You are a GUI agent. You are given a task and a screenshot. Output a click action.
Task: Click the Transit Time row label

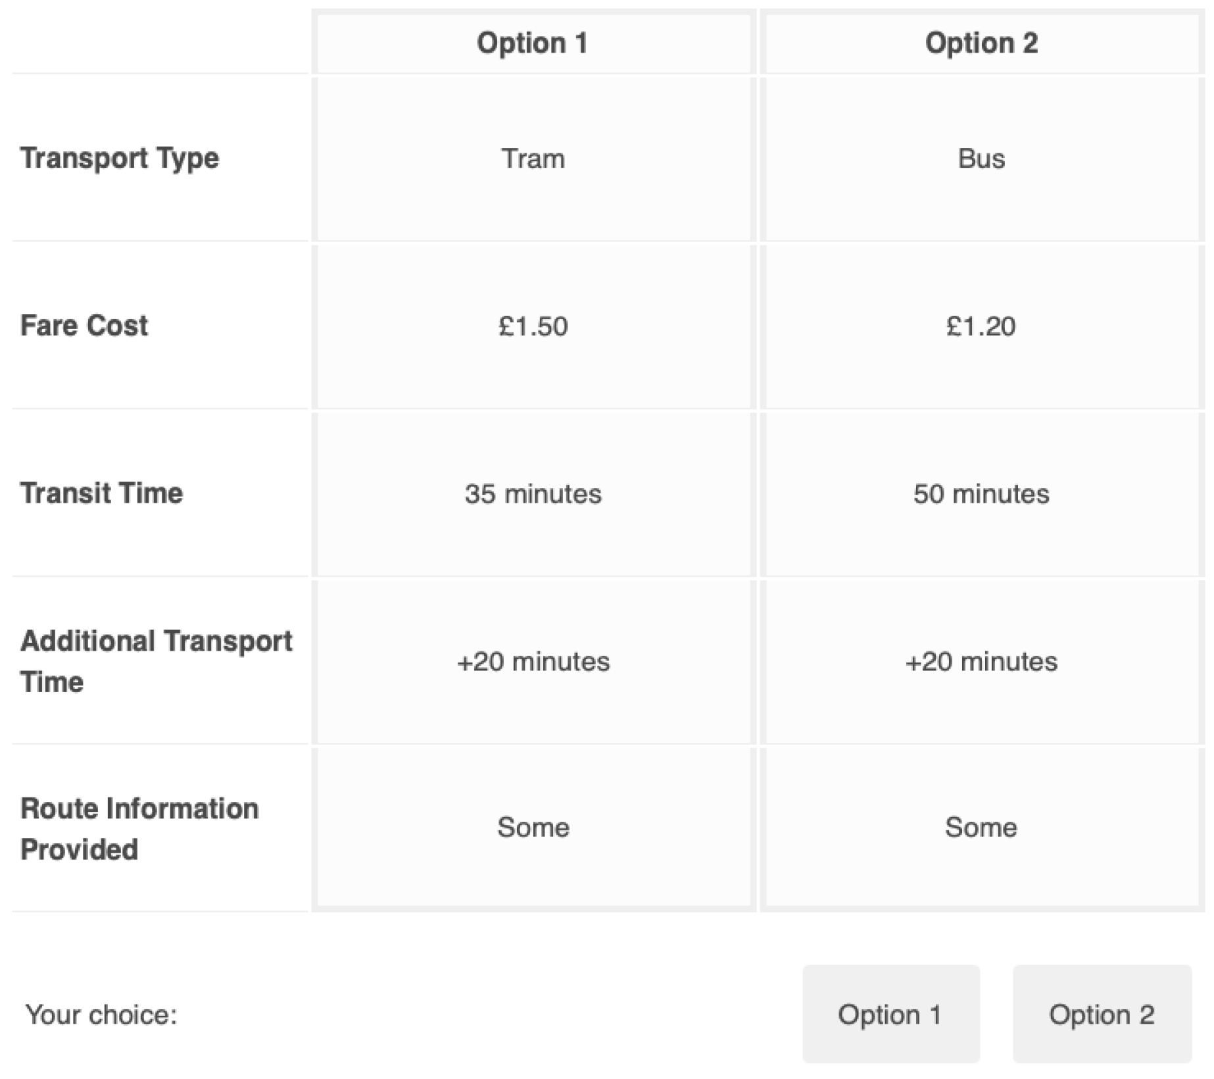pos(101,493)
